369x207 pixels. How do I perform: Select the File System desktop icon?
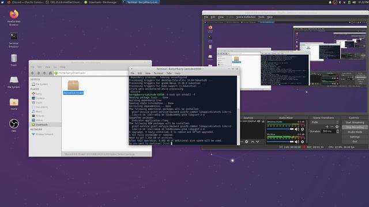(x=14, y=82)
